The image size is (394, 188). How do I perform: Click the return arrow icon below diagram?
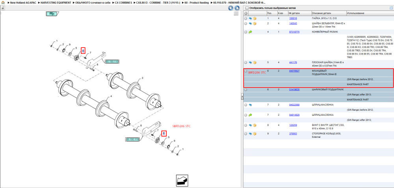click(182, 180)
